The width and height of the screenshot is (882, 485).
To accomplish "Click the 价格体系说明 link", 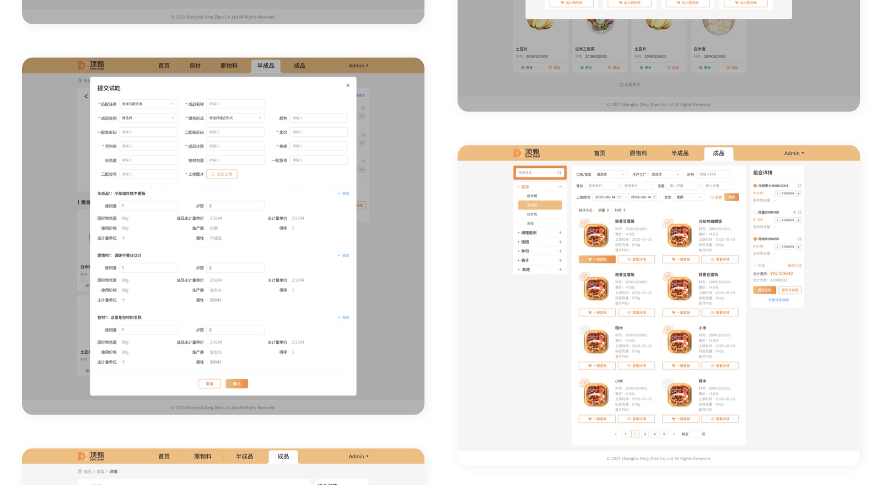I will pyautogui.click(x=778, y=300).
